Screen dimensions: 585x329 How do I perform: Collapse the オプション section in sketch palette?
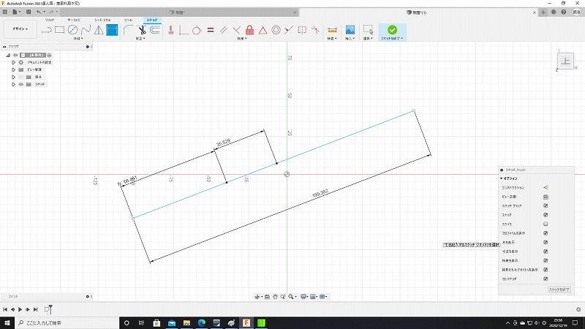(502, 178)
